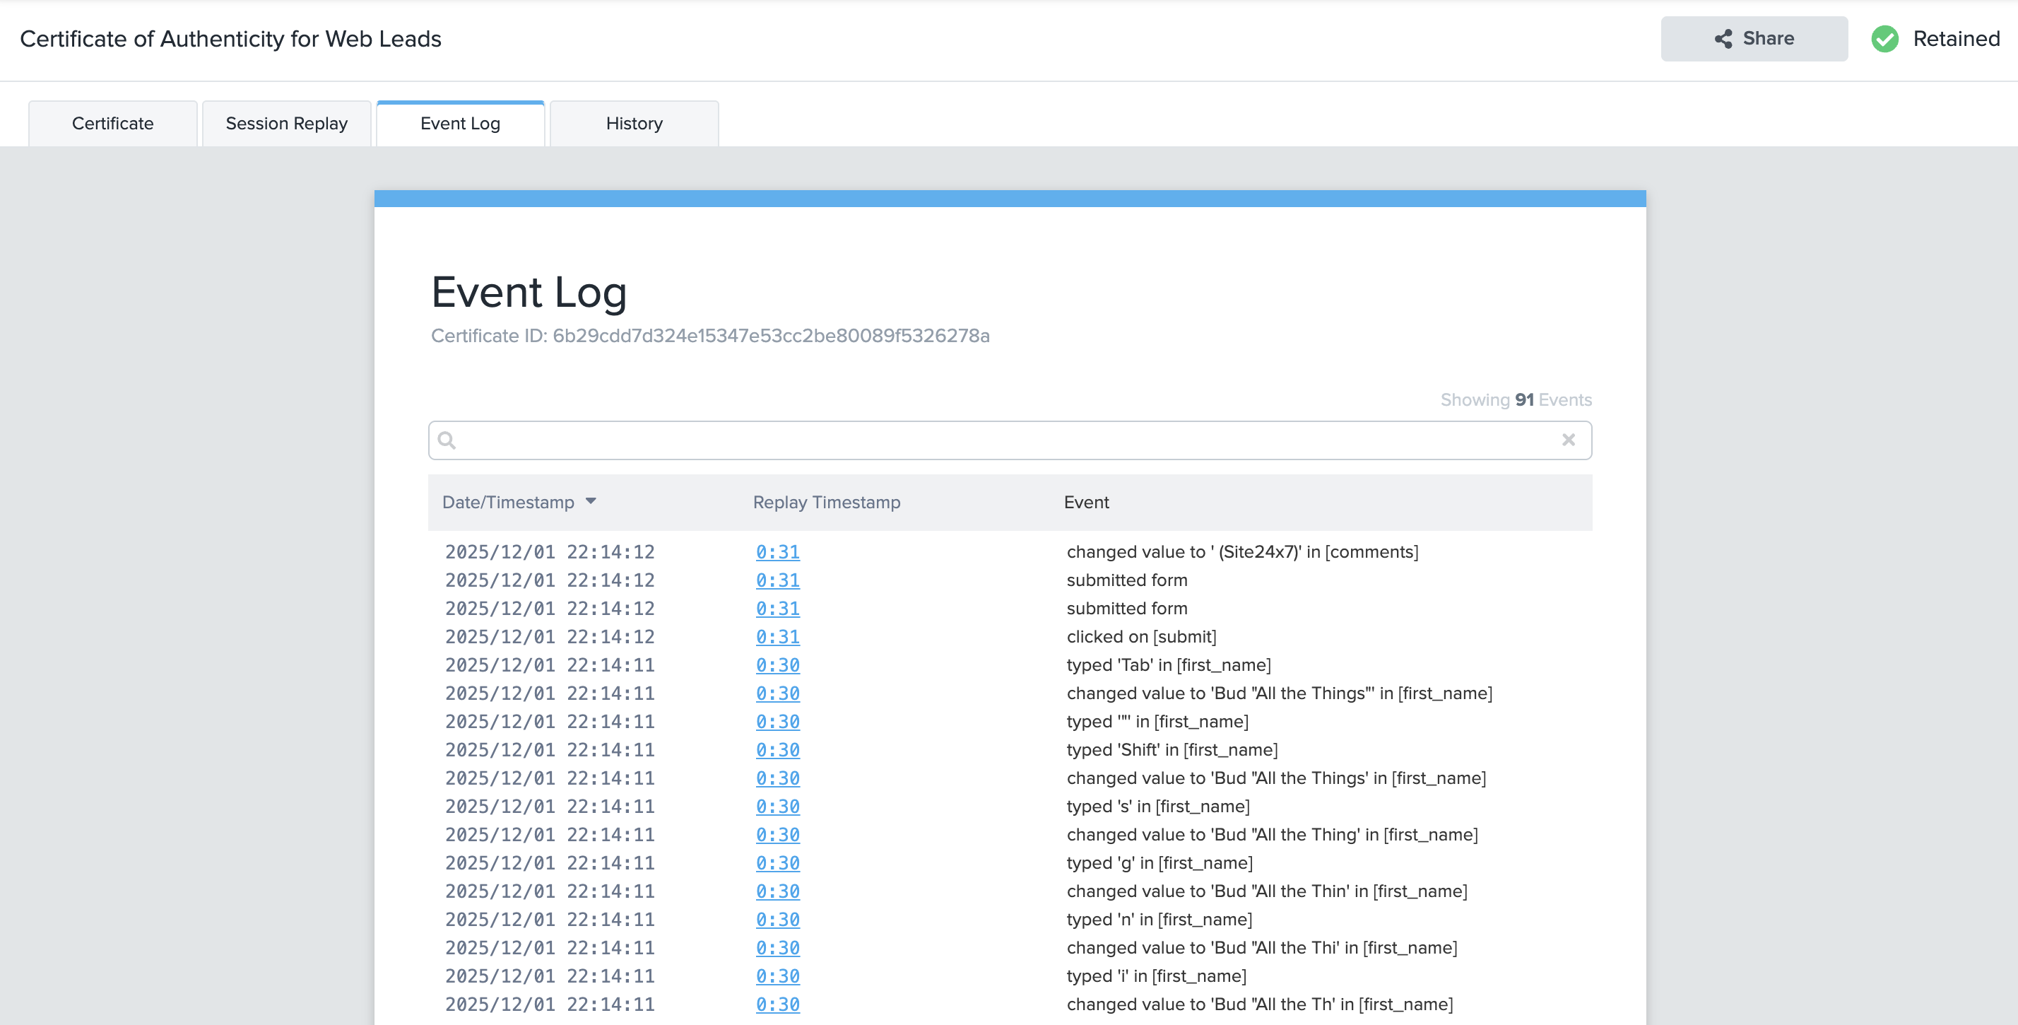Open the History tab

click(634, 123)
